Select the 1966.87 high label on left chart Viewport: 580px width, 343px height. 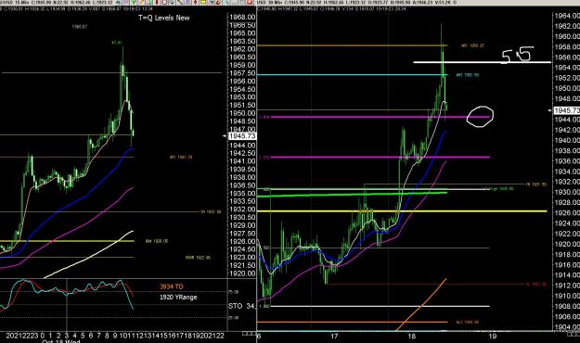tap(80, 27)
